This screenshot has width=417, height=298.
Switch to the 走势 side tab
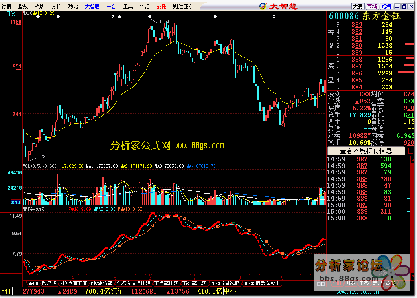click(364, 283)
